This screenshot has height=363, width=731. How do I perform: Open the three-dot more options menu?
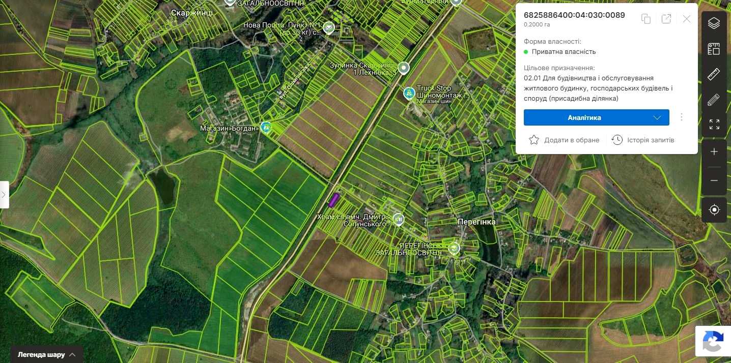[x=682, y=117]
